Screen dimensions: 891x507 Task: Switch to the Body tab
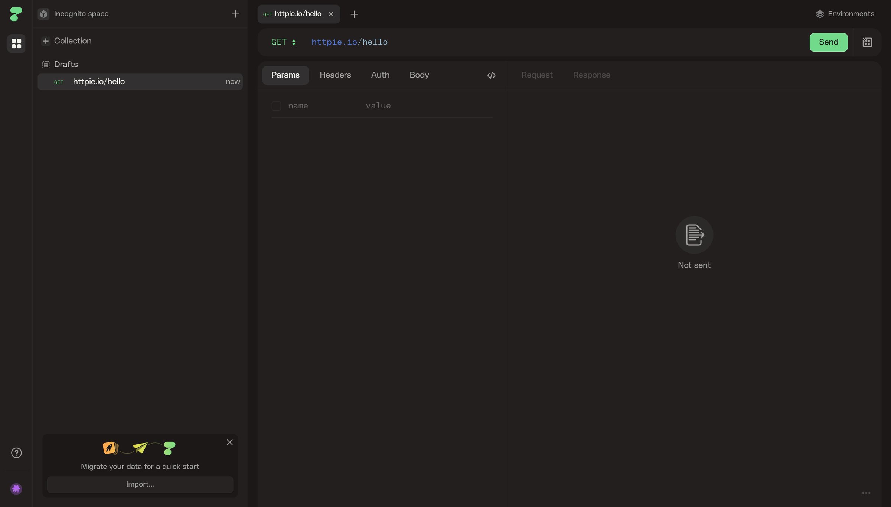click(x=419, y=75)
